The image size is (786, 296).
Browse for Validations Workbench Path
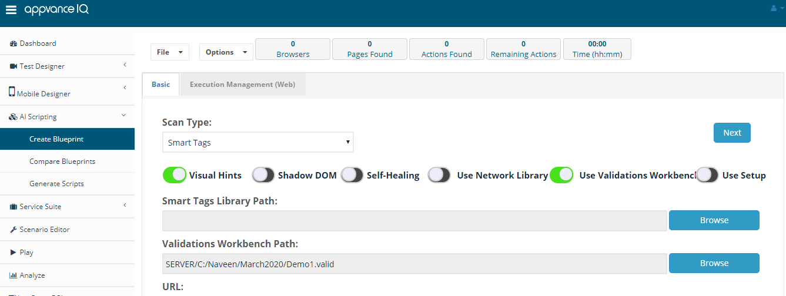pos(714,263)
